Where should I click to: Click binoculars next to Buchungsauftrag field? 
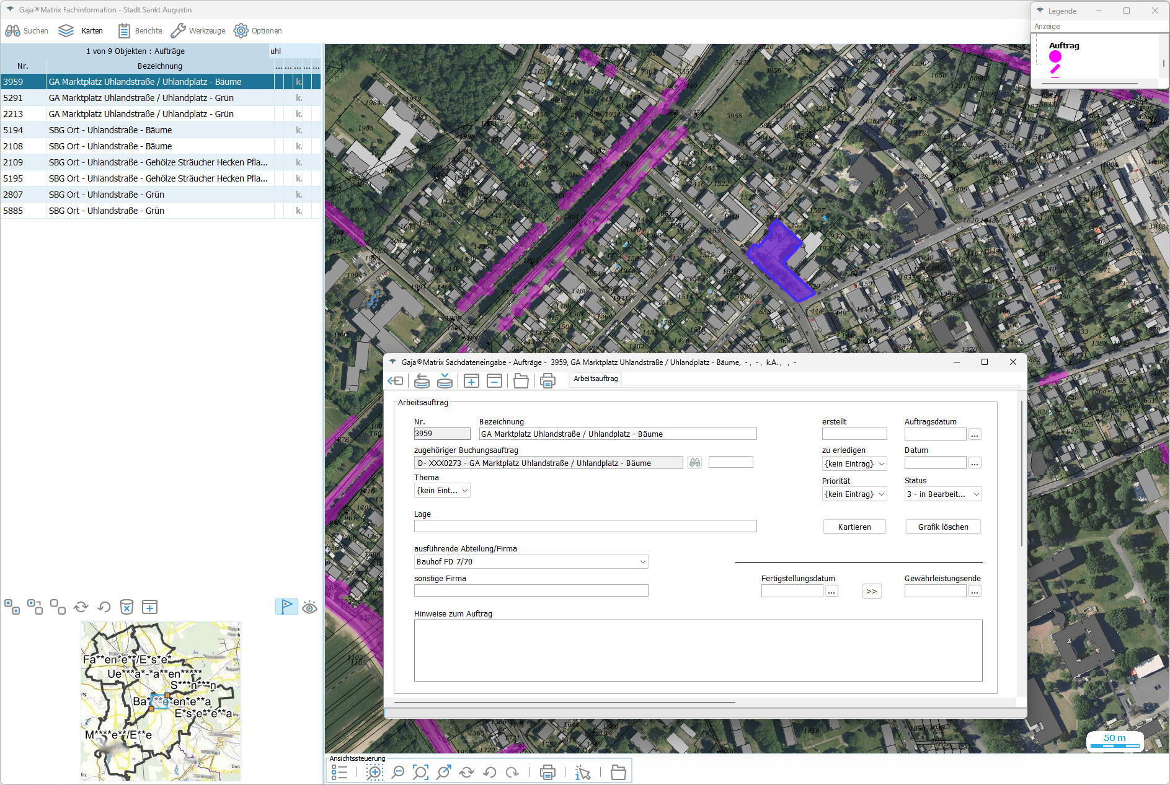point(694,463)
